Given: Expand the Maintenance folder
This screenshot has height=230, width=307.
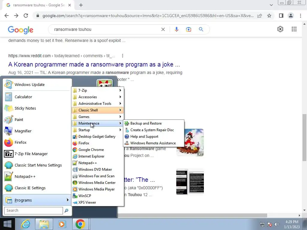Looking at the screenshot, I should [97, 123].
